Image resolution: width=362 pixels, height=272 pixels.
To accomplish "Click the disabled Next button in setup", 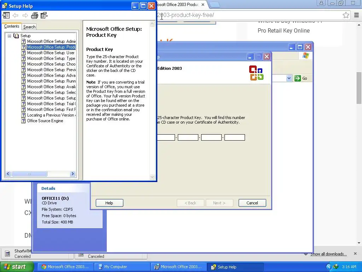I will coord(219,203).
